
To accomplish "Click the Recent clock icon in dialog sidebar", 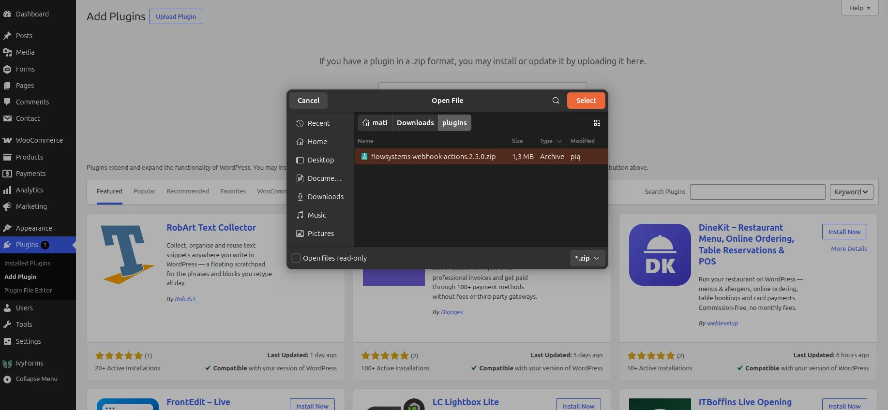I will pos(300,123).
